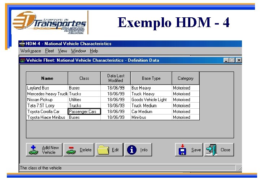Image resolution: width=260 pixels, height=195 pixels.
Task: Click the Motorised category for Toyota Hiace Minibus
Action: (186, 117)
